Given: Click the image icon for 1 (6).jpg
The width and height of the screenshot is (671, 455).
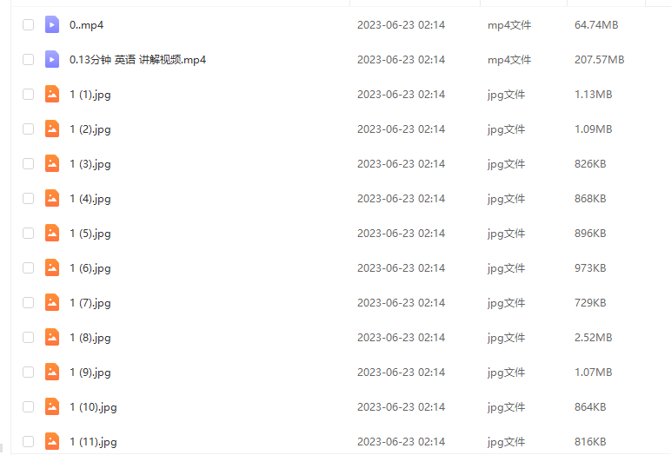Looking at the screenshot, I should [x=52, y=267].
